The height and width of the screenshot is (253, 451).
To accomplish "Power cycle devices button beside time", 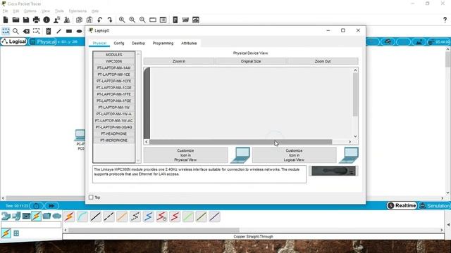I will (36, 206).
